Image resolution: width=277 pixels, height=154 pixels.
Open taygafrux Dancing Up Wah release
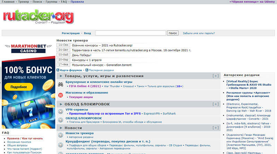point(249,108)
